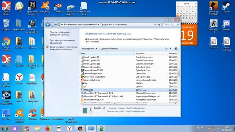Open Firefox from the taskbar

pos(48,129)
